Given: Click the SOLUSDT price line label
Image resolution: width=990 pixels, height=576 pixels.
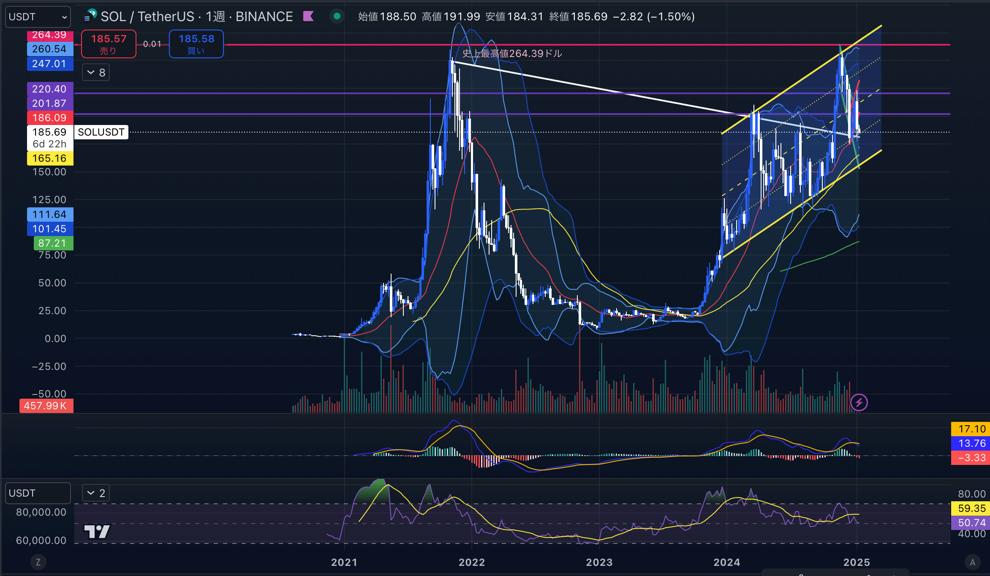Looking at the screenshot, I should tap(101, 132).
